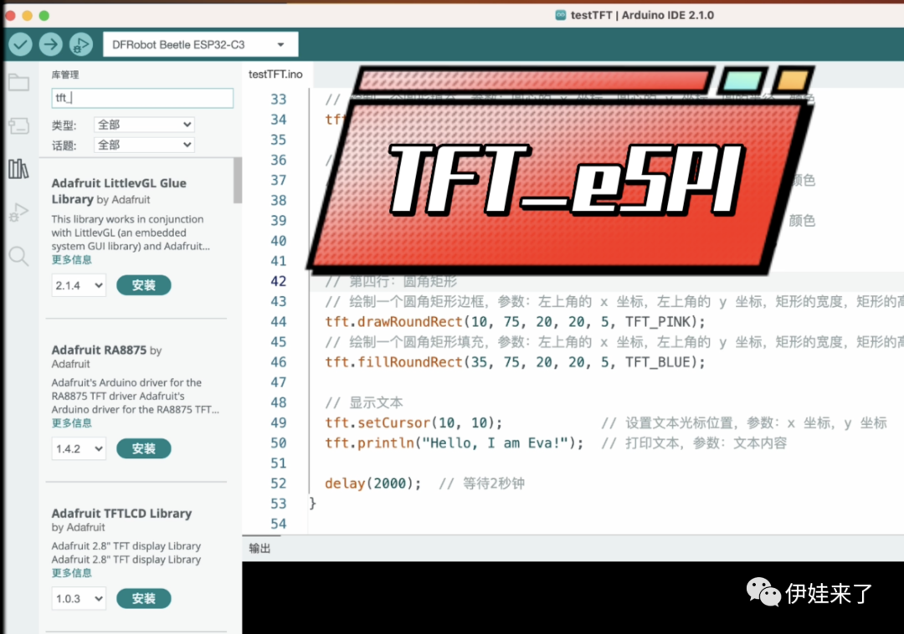
Task: Open version 1.4.2 dropdown for Adafruit RA8875
Action: click(x=79, y=449)
